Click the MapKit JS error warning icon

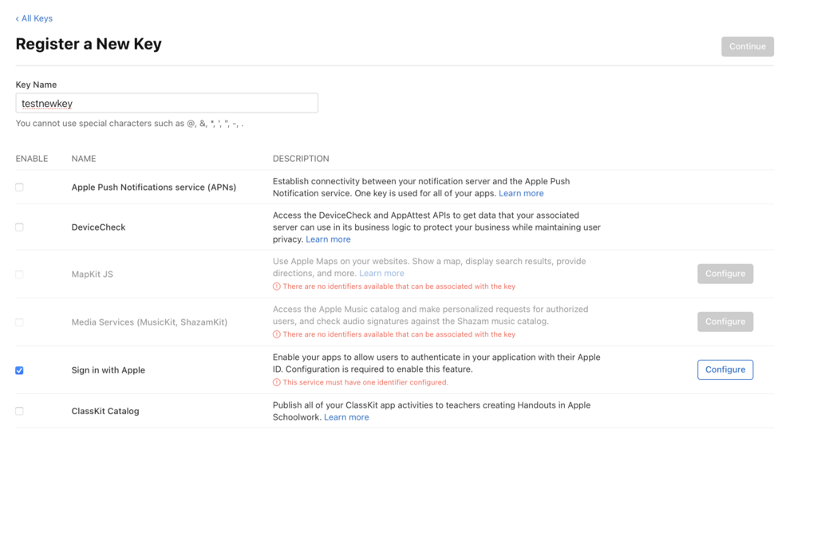[277, 286]
